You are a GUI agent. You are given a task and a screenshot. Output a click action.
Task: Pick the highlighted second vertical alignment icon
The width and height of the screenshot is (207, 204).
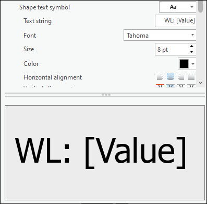point(171,86)
